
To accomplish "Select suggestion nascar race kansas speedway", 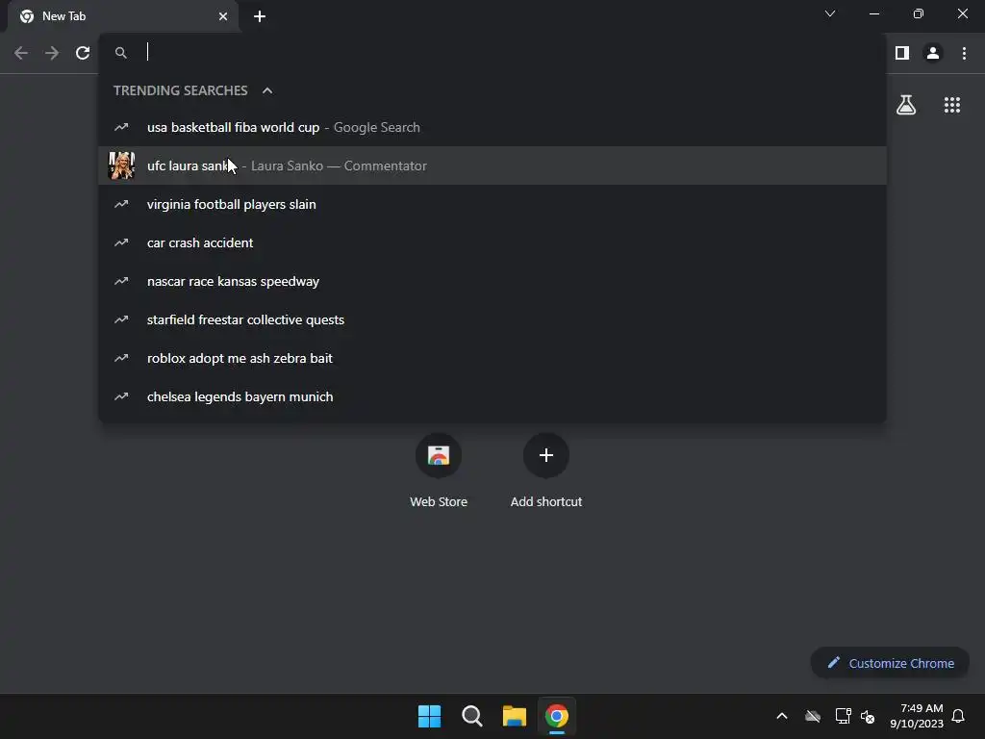I will 492,282.
